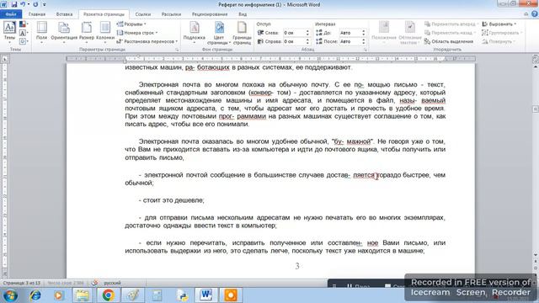Switch to Вставка tab
The image size is (539, 303).
(x=64, y=14)
